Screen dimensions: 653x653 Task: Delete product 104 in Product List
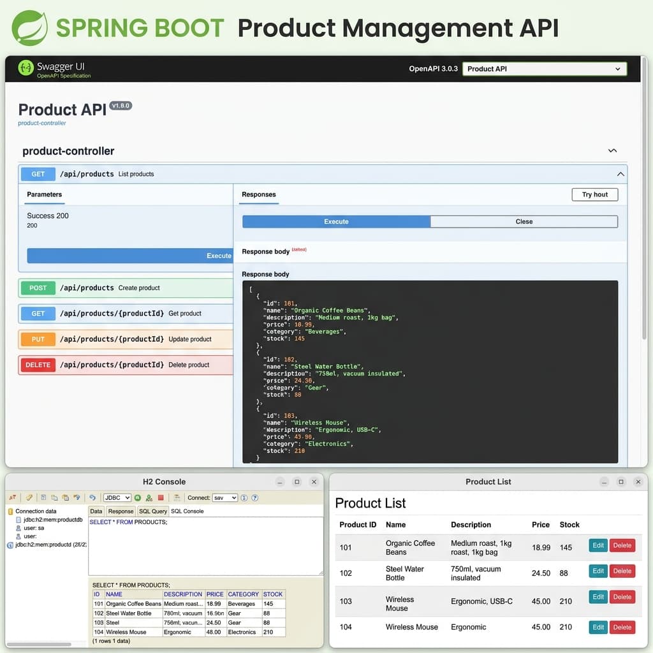[x=622, y=627]
